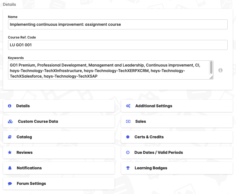Click the gears icon for Additional Settings
Viewport: 236px width, 194px height.
pyautogui.click(x=128, y=106)
